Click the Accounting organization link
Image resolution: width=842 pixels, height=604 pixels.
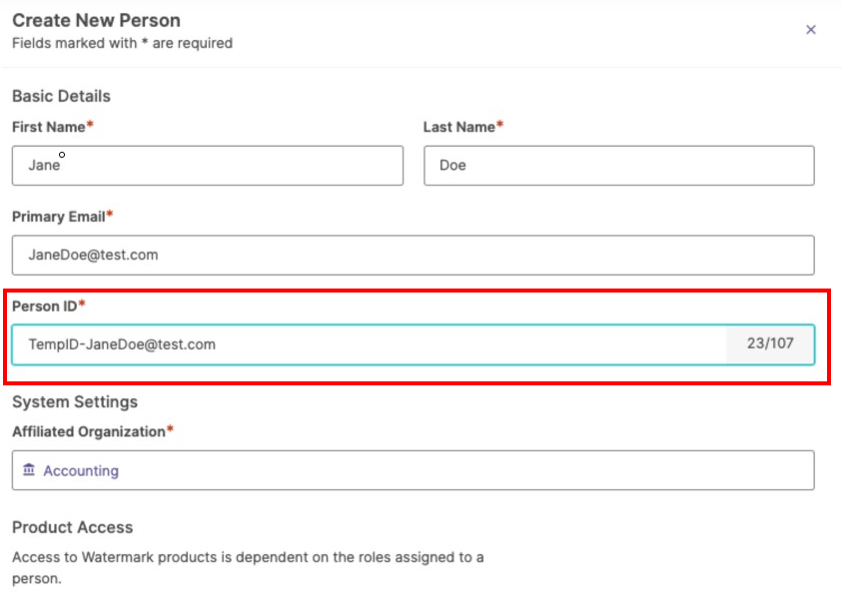tap(81, 471)
